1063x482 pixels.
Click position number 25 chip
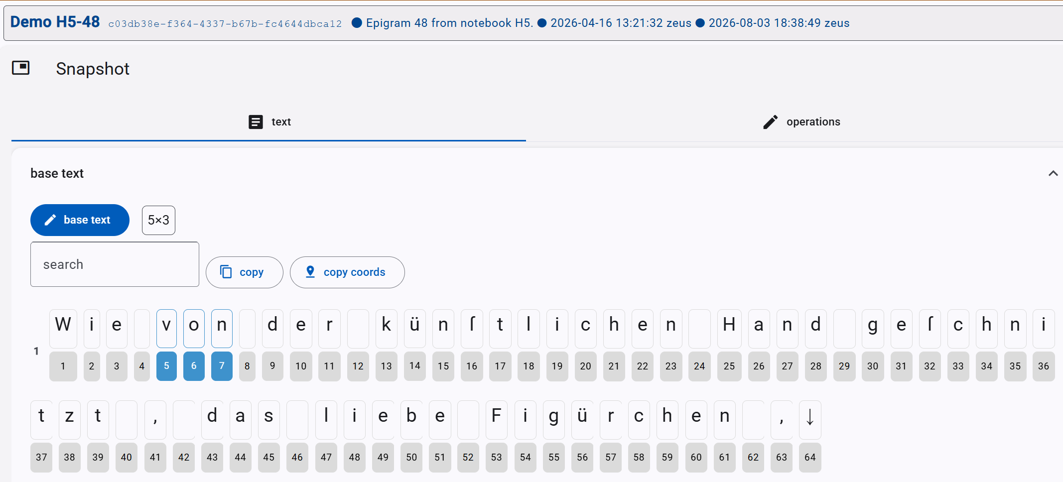click(x=729, y=366)
